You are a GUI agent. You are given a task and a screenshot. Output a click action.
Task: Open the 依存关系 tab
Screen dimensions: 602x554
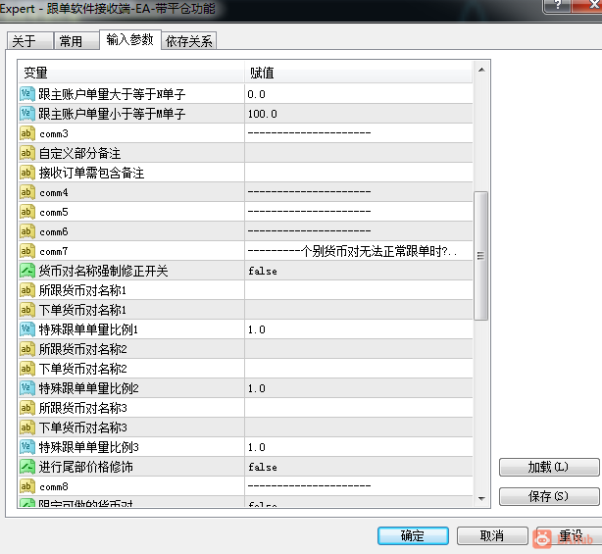click(188, 41)
